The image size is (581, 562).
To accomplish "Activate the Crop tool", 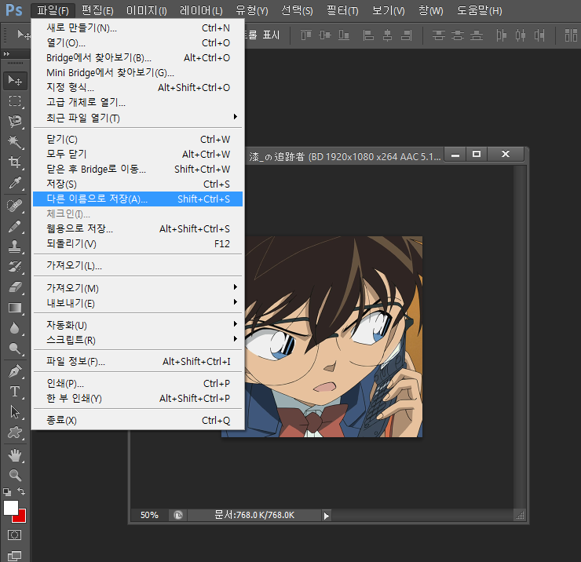I will (15, 162).
